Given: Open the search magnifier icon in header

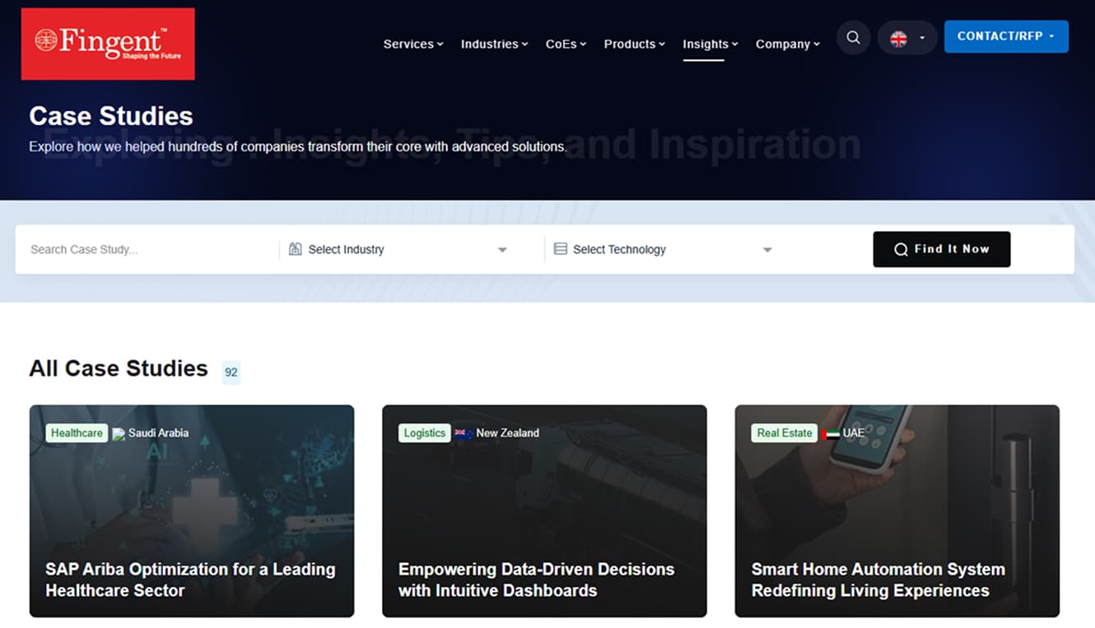Looking at the screenshot, I should click(x=853, y=38).
